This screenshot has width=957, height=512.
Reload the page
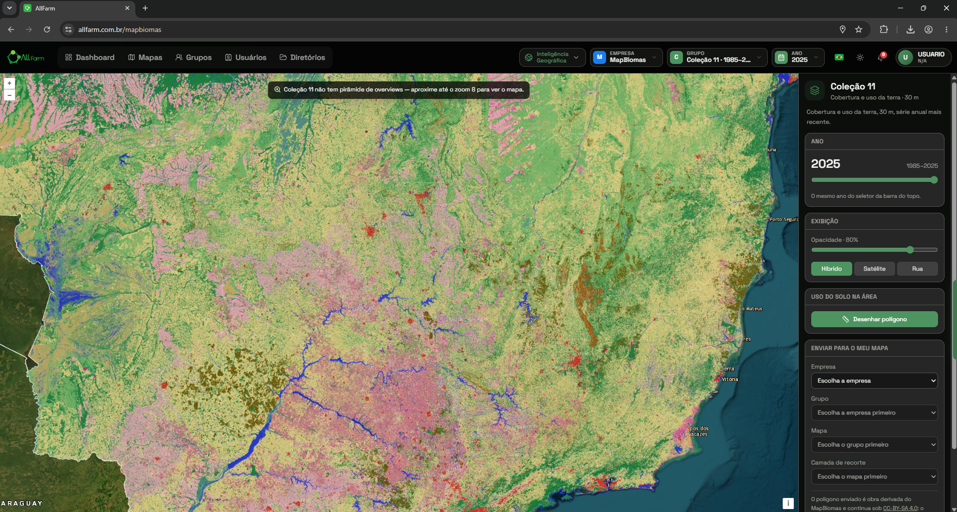(x=47, y=29)
